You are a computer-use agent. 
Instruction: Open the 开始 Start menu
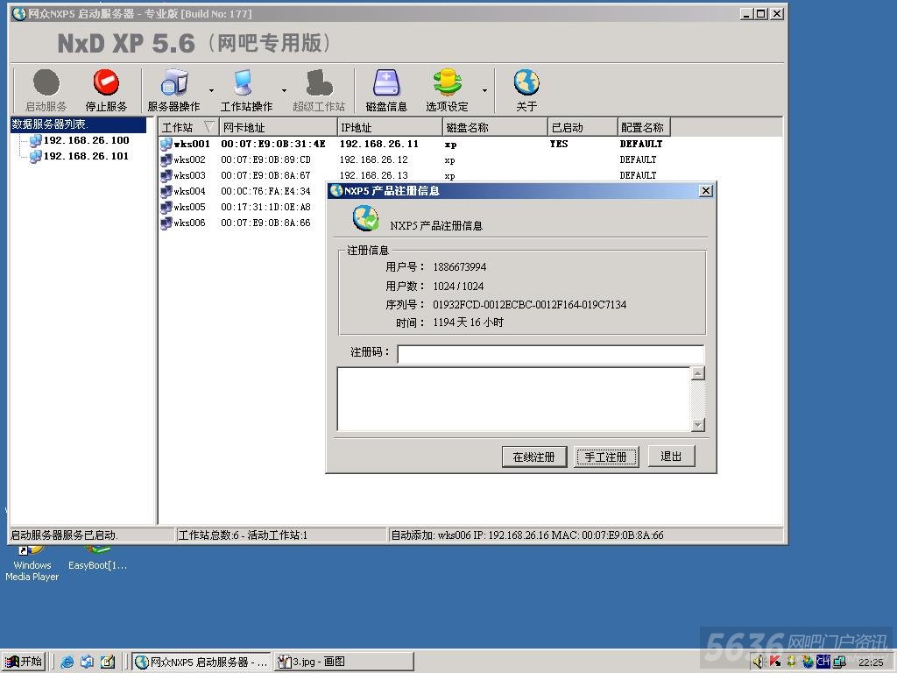(24, 662)
